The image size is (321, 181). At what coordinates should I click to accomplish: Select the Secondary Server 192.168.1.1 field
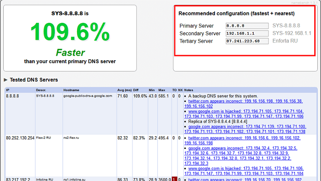tap(247, 33)
